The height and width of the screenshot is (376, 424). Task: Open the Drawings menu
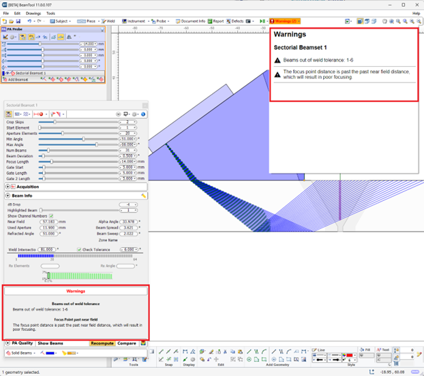tap(33, 13)
